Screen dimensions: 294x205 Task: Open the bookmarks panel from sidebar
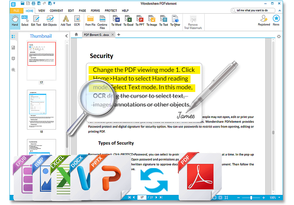coord(13,48)
